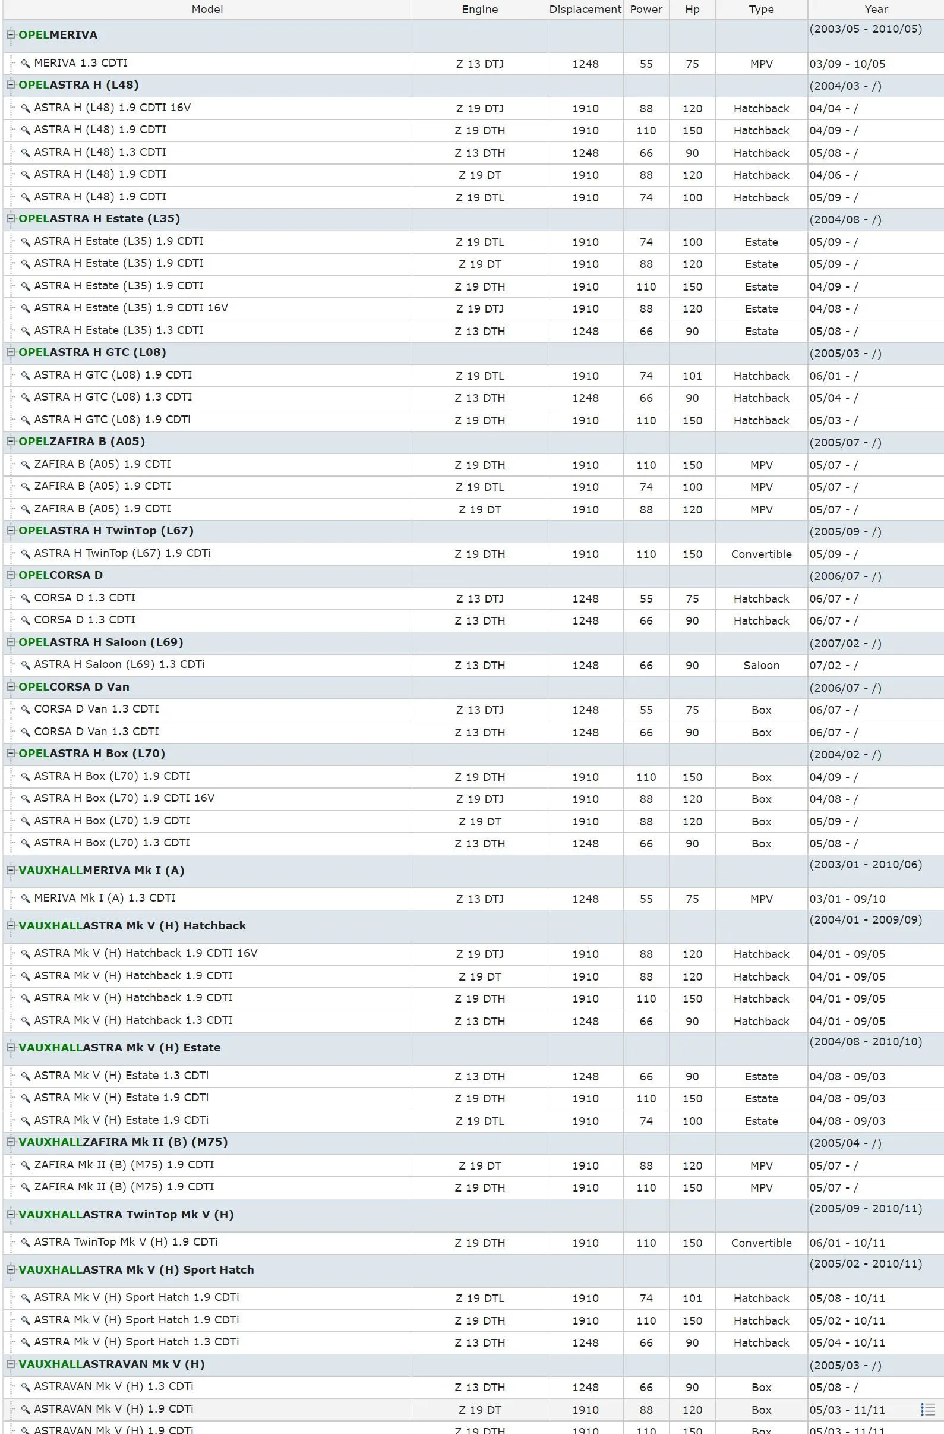
Task: Open magnifier for ASTRA Mk V (H) Hatchback 1.3 CDTI
Action: click(x=26, y=1020)
